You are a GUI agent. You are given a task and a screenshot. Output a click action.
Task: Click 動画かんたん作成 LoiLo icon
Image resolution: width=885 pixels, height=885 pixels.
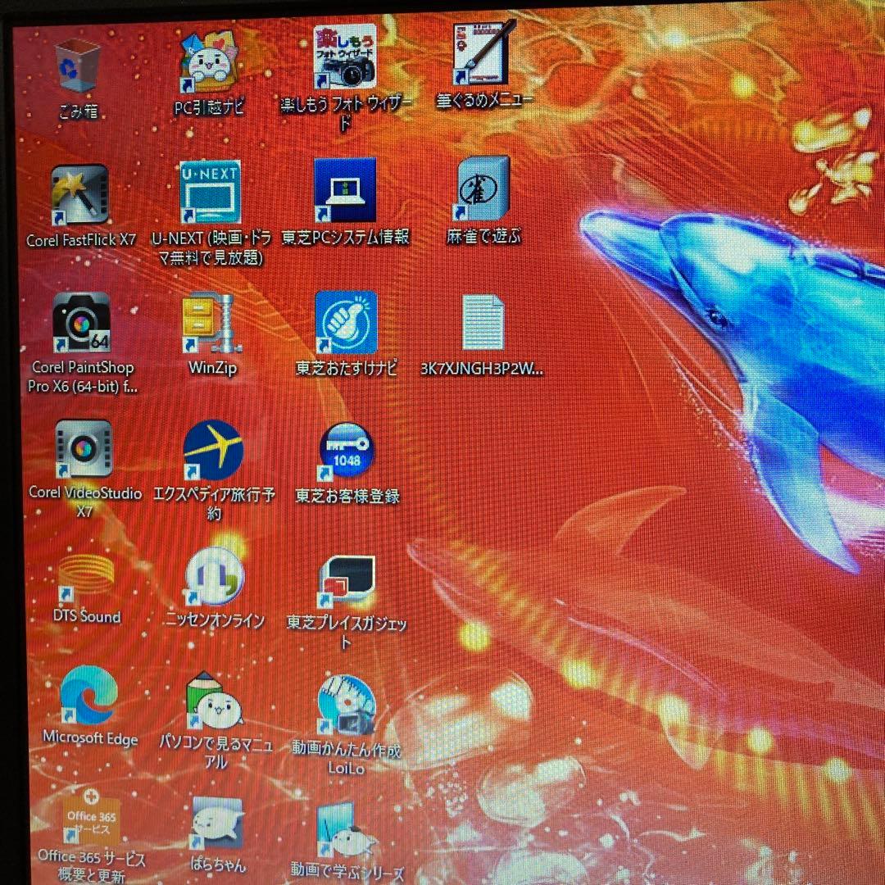point(347,706)
